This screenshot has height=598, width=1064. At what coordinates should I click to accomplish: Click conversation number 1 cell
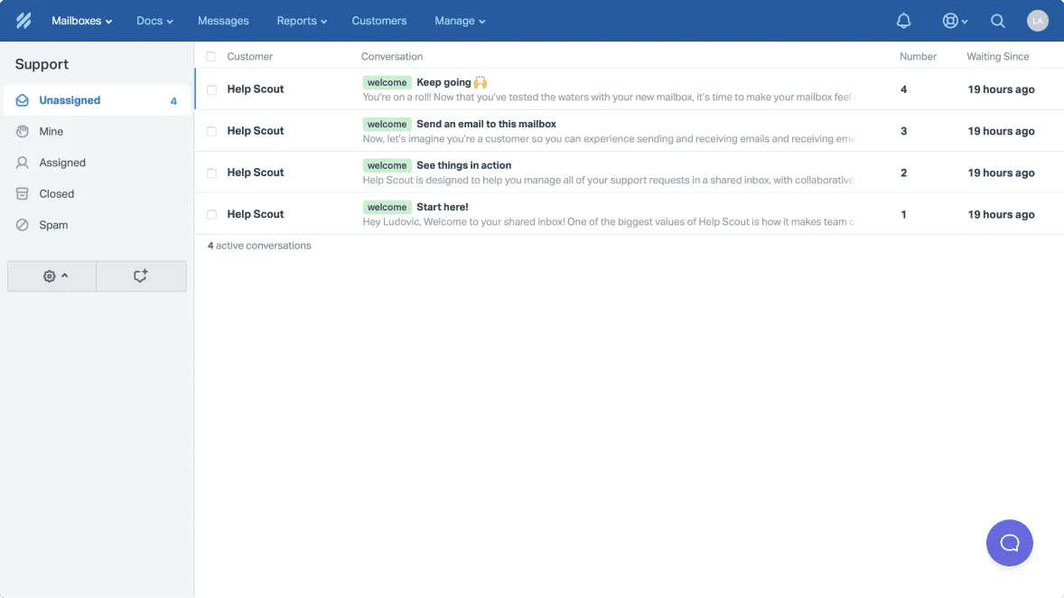coord(903,214)
